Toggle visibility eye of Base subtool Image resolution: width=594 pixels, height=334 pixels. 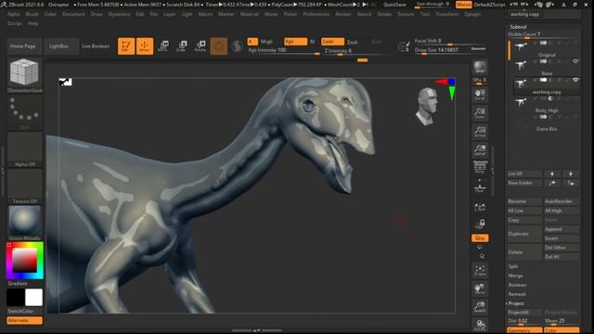click(575, 61)
